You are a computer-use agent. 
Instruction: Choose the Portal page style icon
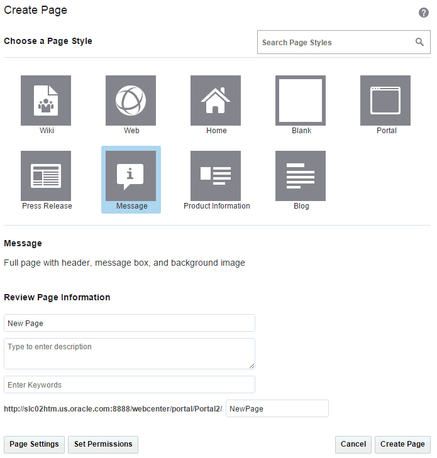coord(385,101)
